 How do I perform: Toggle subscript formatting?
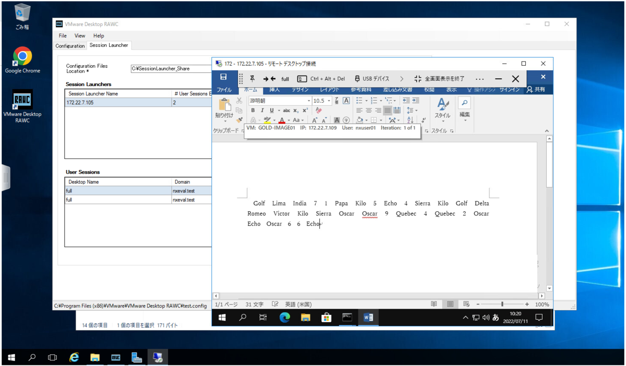[x=296, y=111]
